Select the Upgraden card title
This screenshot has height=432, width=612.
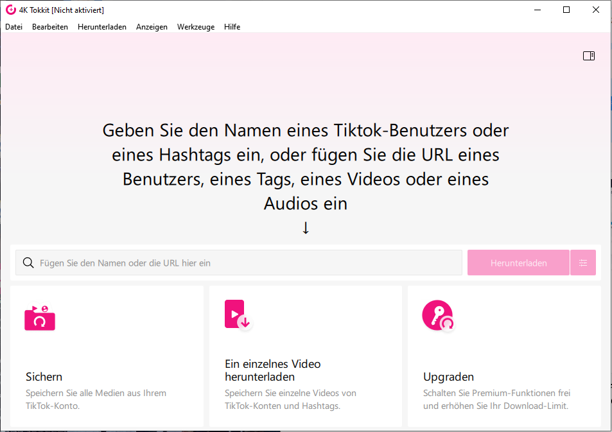tap(448, 377)
